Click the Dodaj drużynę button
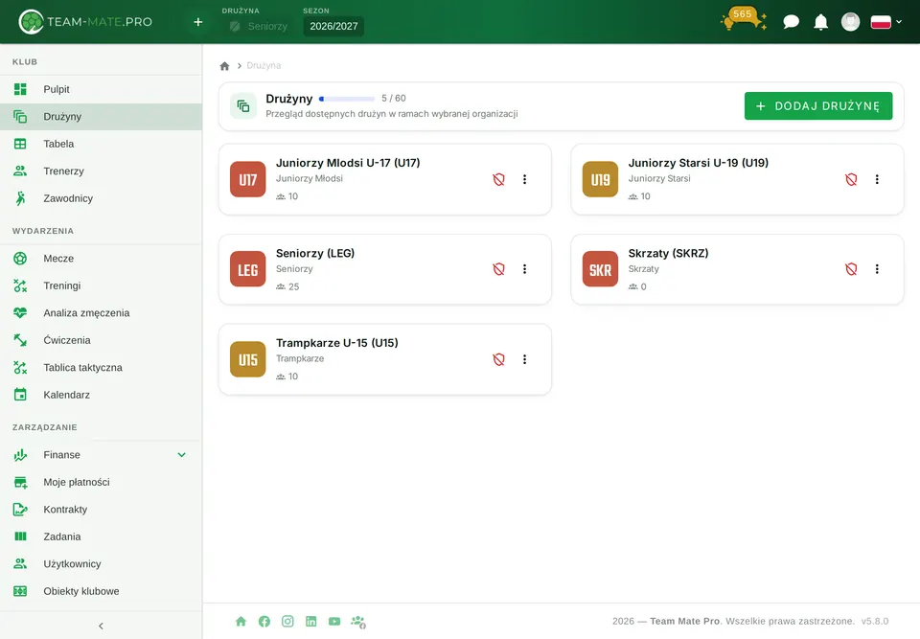The width and height of the screenshot is (920, 639). pyautogui.click(x=818, y=106)
